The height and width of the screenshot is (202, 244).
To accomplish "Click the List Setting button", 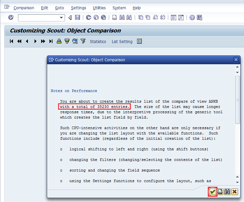I will 122,42.
